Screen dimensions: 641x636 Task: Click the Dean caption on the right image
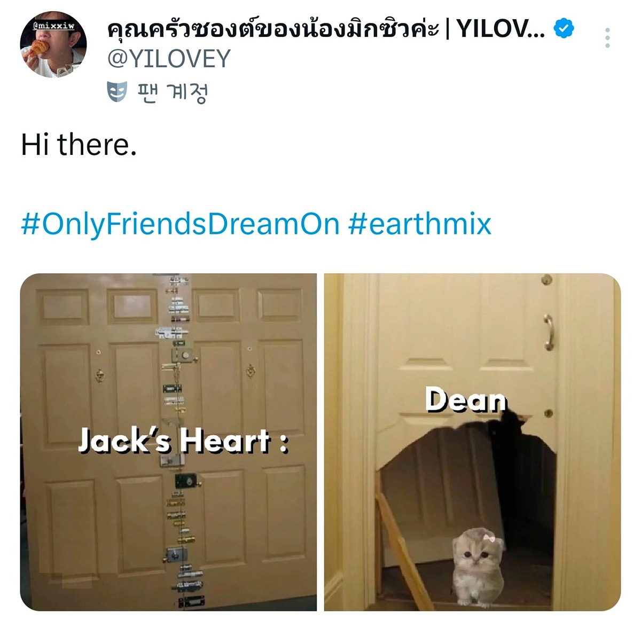click(x=466, y=400)
